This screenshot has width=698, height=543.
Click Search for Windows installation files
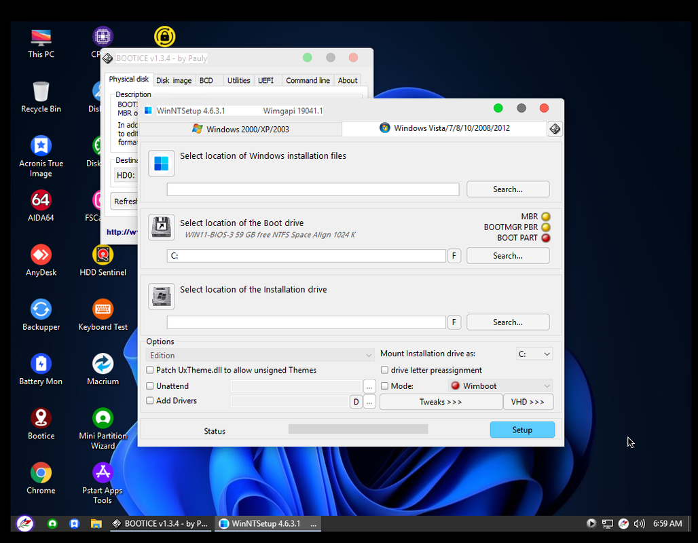[508, 189]
